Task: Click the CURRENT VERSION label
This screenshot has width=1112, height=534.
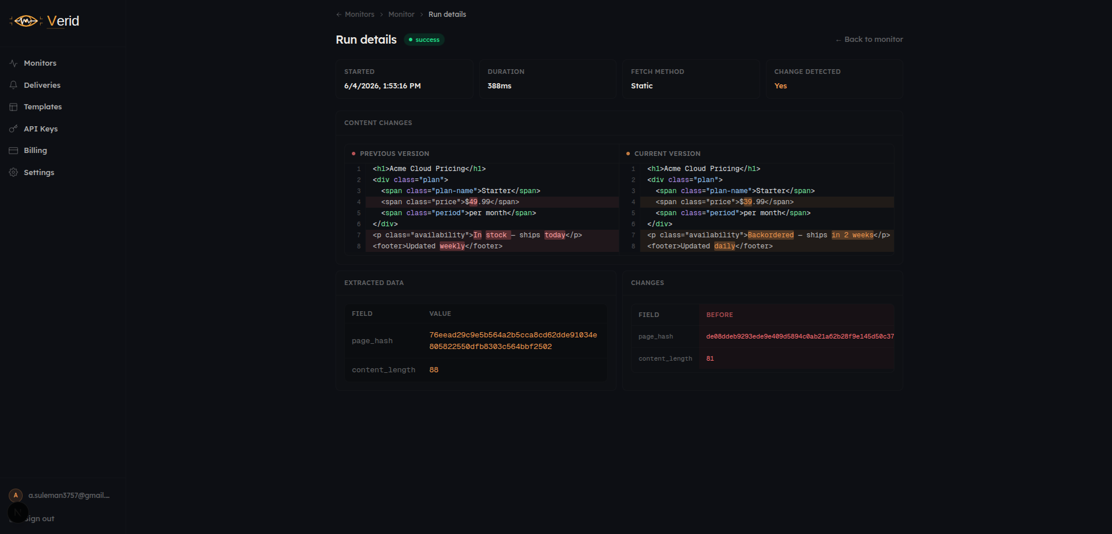Action: (667, 154)
